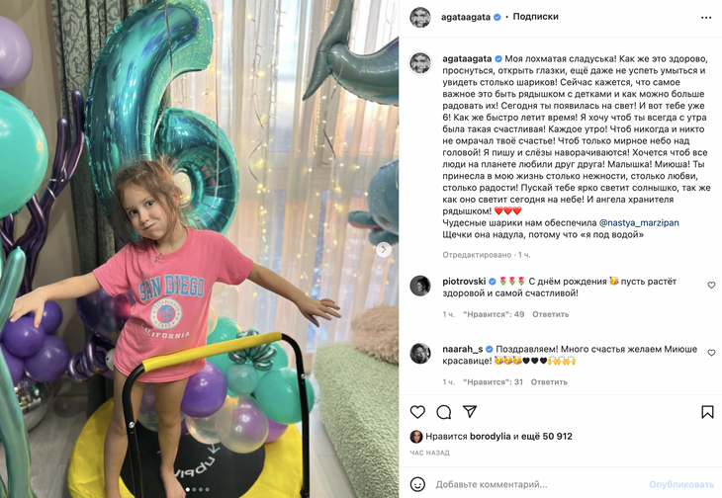Open agataagata's profile avatar in header
The image size is (722, 498).
pyautogui.click(x=420, y=18)
